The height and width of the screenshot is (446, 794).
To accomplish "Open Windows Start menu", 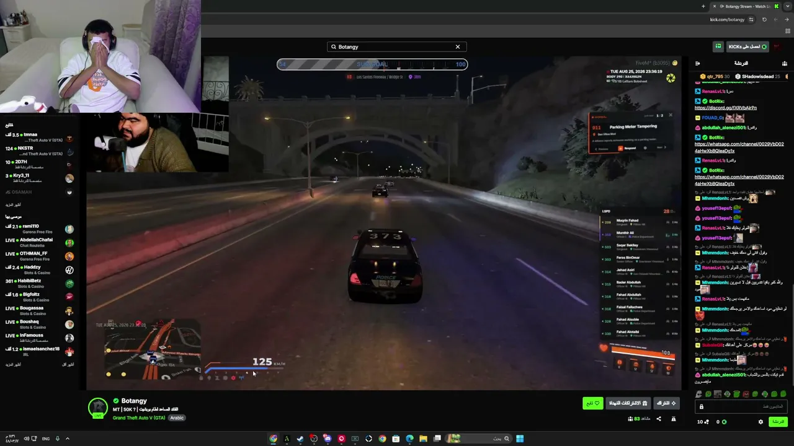I will pyautogui.click(x=520, y=439).
